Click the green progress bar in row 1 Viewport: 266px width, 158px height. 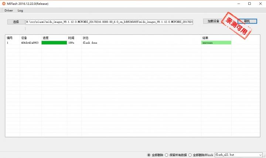[x=54, y=43]
